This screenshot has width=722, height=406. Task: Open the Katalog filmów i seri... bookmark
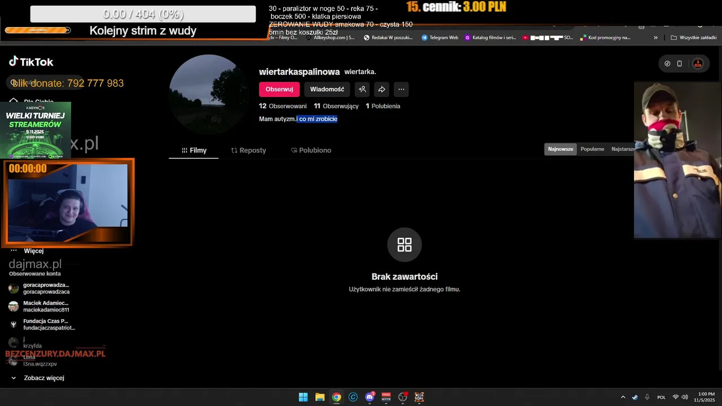click(x=491, y=37)
